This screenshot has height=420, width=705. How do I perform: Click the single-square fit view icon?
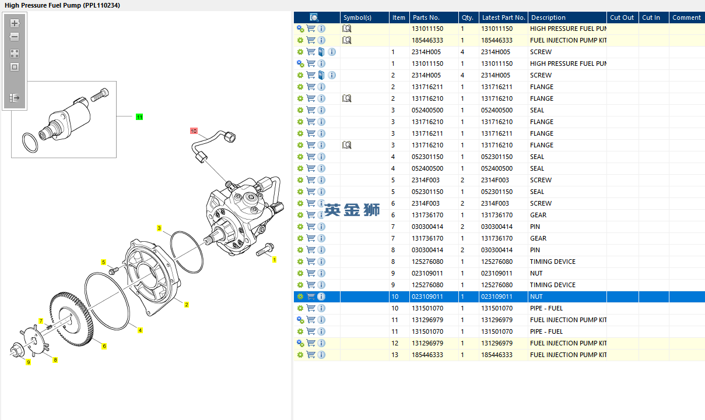click(x=15, y=67)
